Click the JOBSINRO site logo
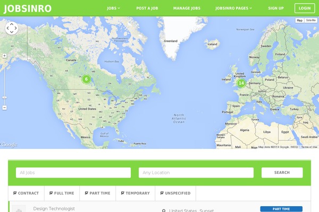 (28, 8)
